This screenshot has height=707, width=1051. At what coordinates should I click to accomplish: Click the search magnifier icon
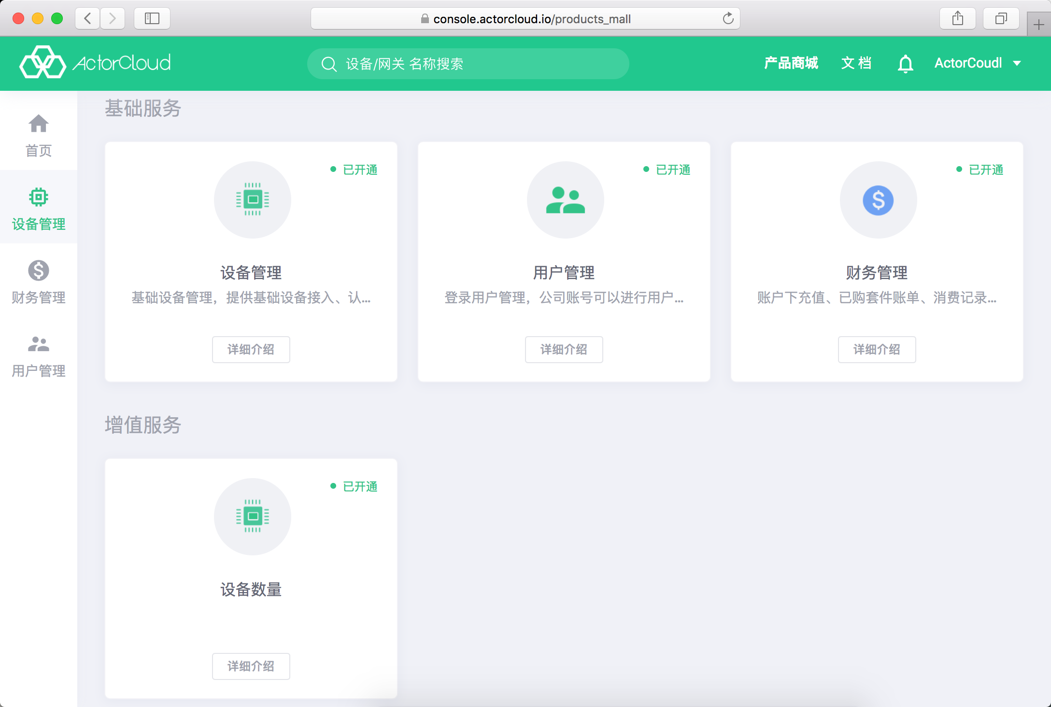(x=329, y=64)
